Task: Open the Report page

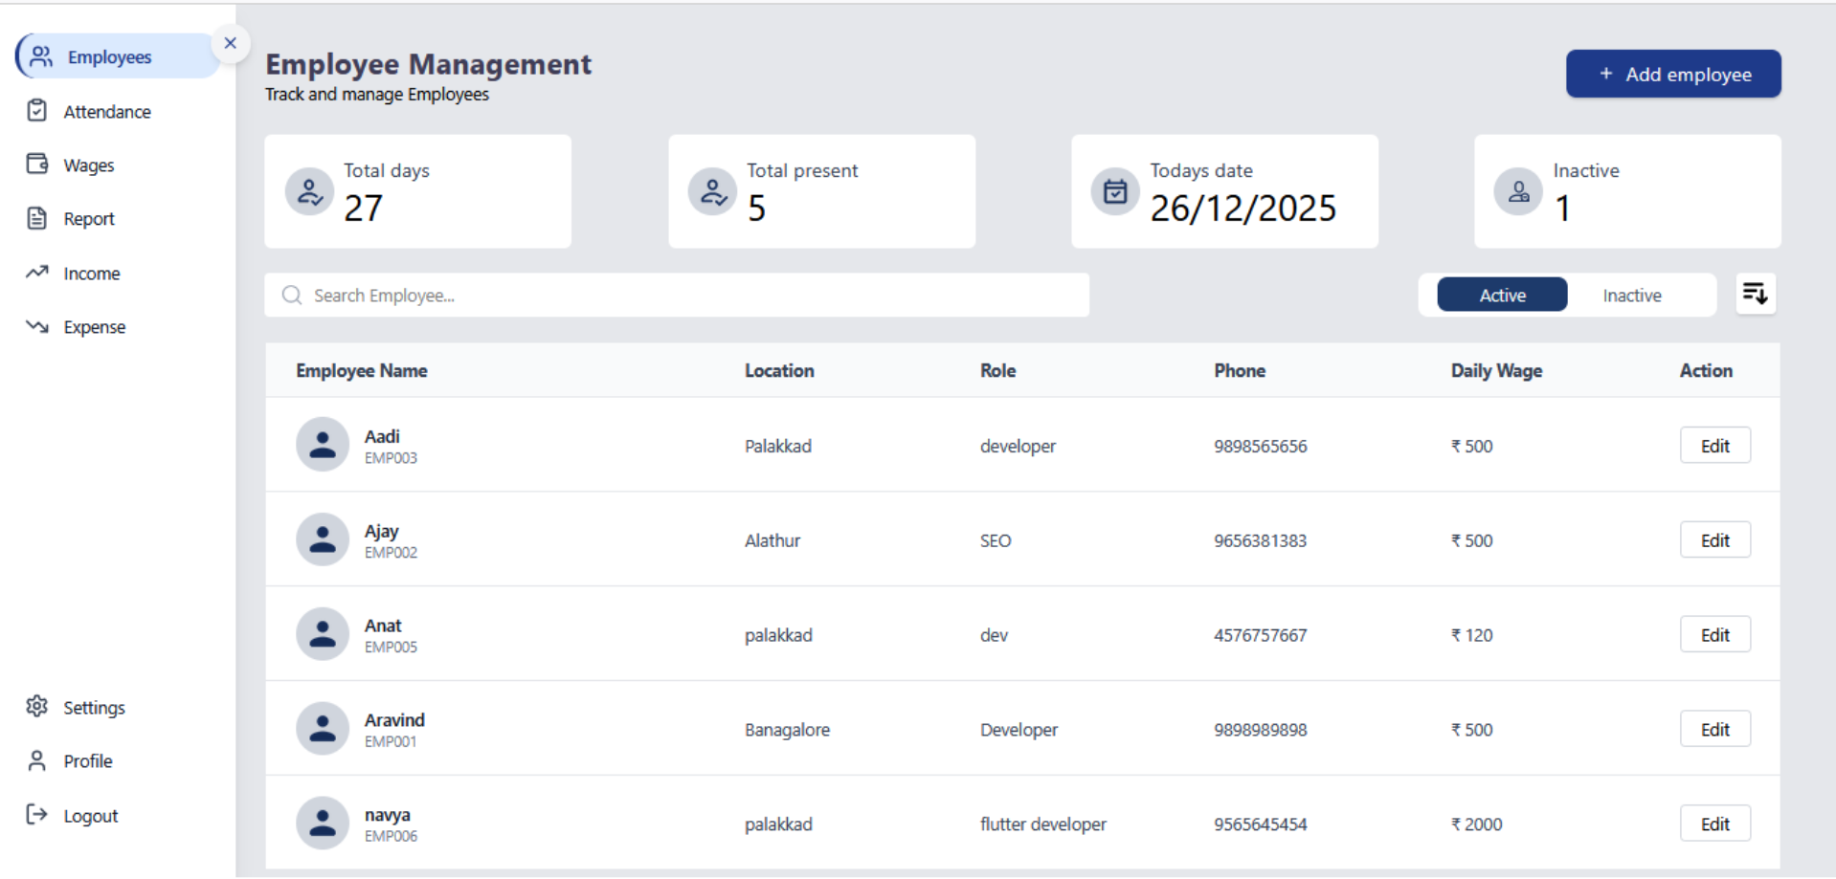Action: pyautogui.click(x=88, y=219)
